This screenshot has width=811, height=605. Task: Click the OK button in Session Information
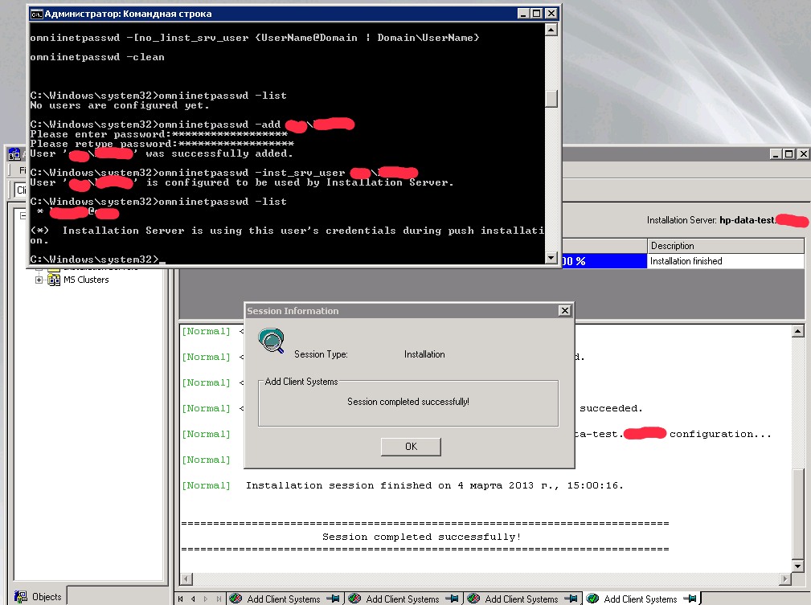411,447
